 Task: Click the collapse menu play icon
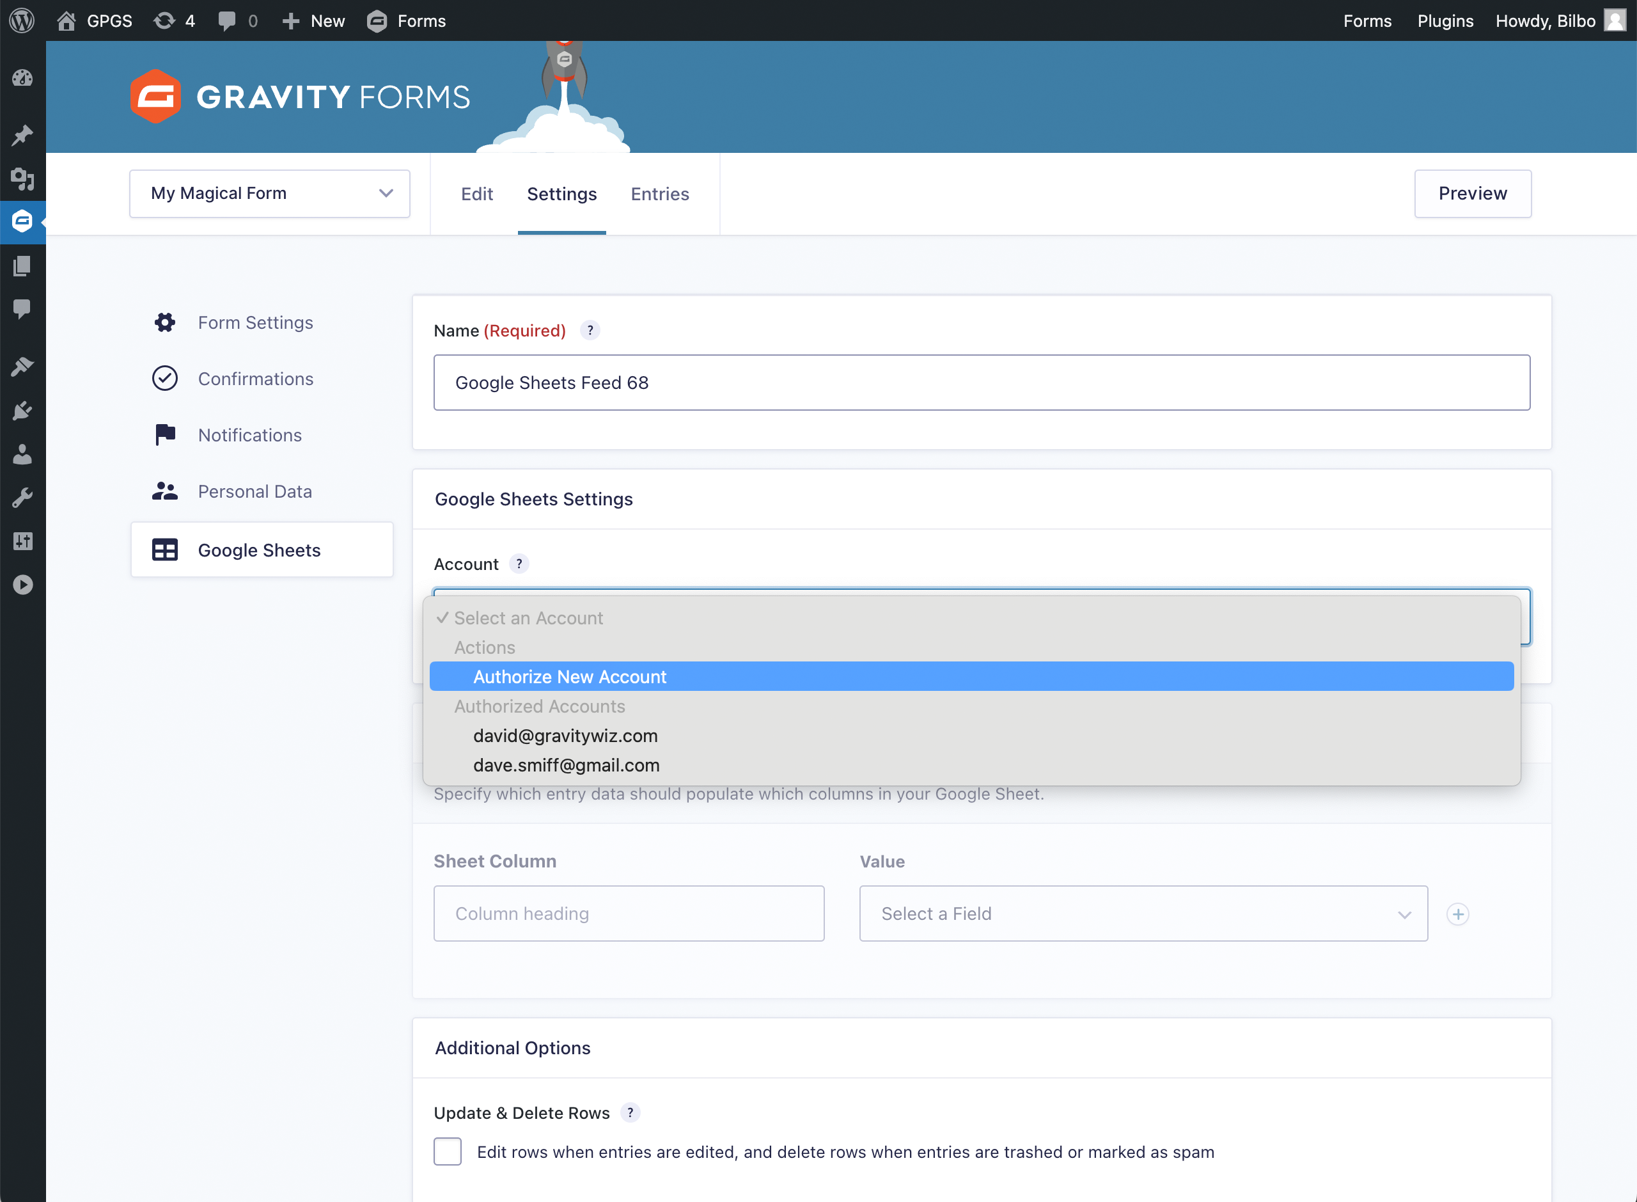[x=22, y=584]
